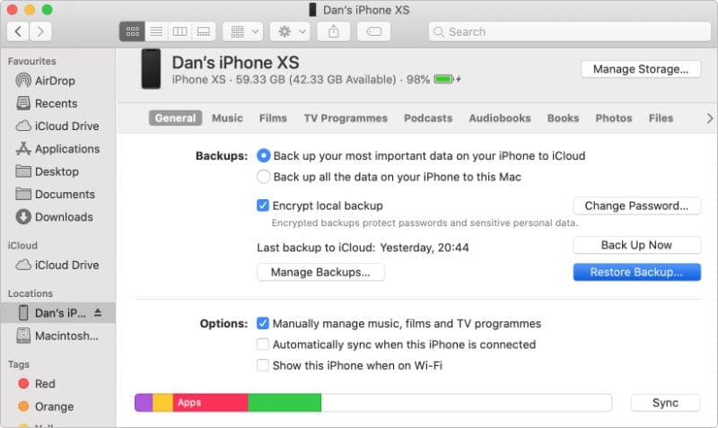Switch to list view in toolbar
The image size is (718, 428).
(156, 31)
